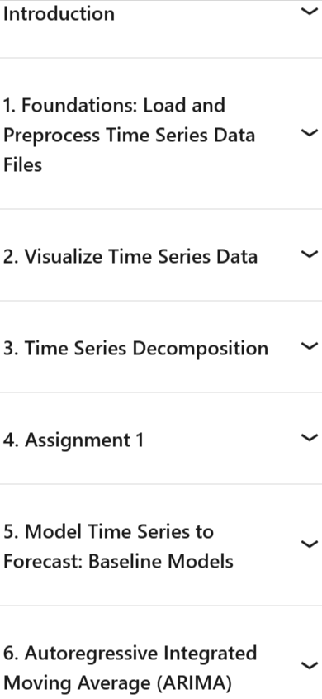Click the word Visualize in section 2

click(64, 257)
